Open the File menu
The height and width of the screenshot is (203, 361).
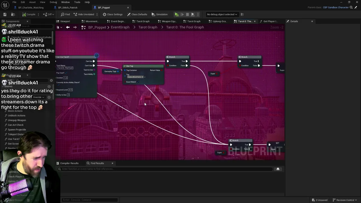14,2
